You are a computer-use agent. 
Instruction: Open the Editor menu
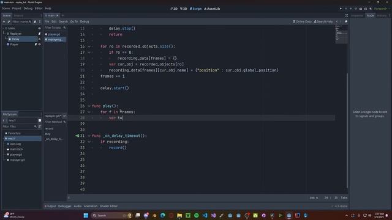point(39,9)
